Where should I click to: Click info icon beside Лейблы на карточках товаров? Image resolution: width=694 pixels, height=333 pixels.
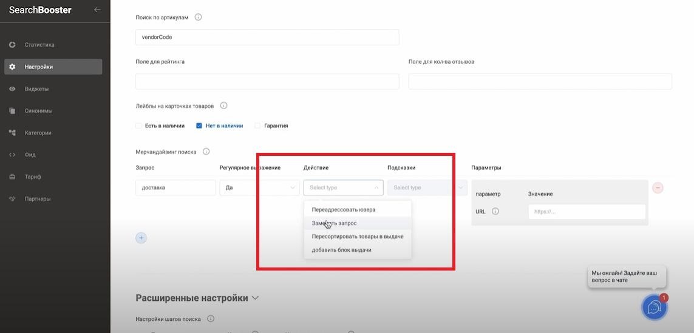(x=223, y=106)
